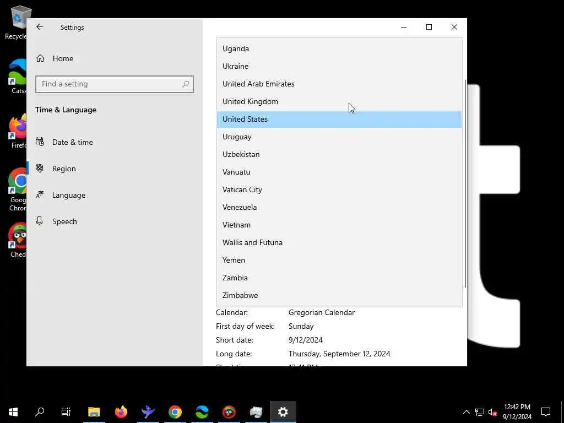Choose United Arab Emirates from list
This screenshot has width=564, height=423.
(339, 84)
